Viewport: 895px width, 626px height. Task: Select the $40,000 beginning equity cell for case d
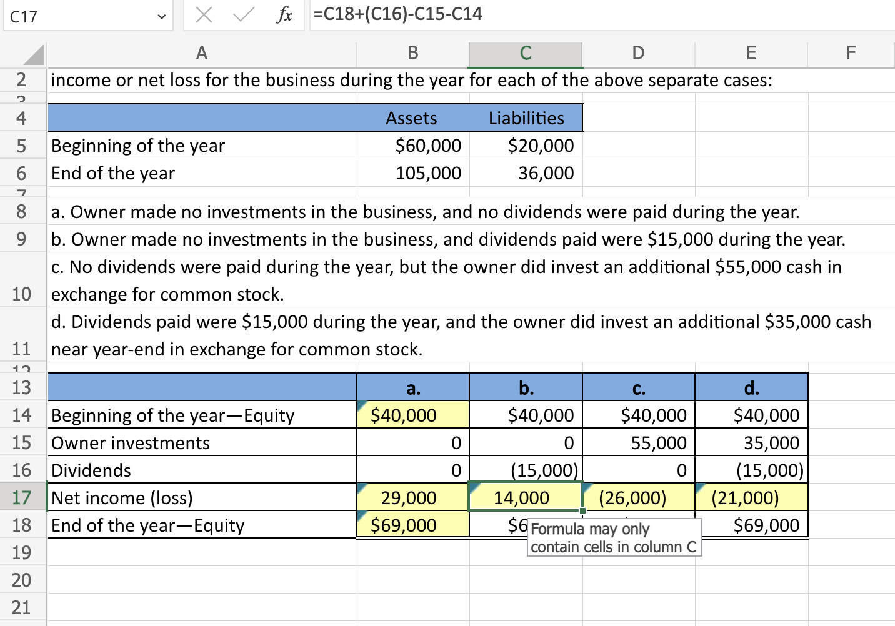(751, 415)
